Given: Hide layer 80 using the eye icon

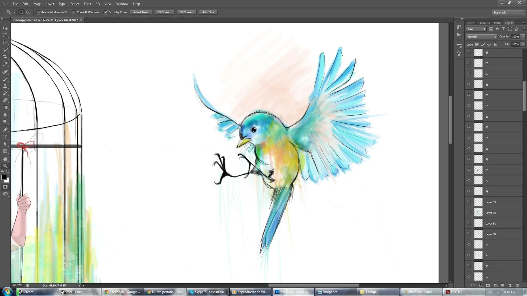Looking at the screenshot, I should click(469, 148).
